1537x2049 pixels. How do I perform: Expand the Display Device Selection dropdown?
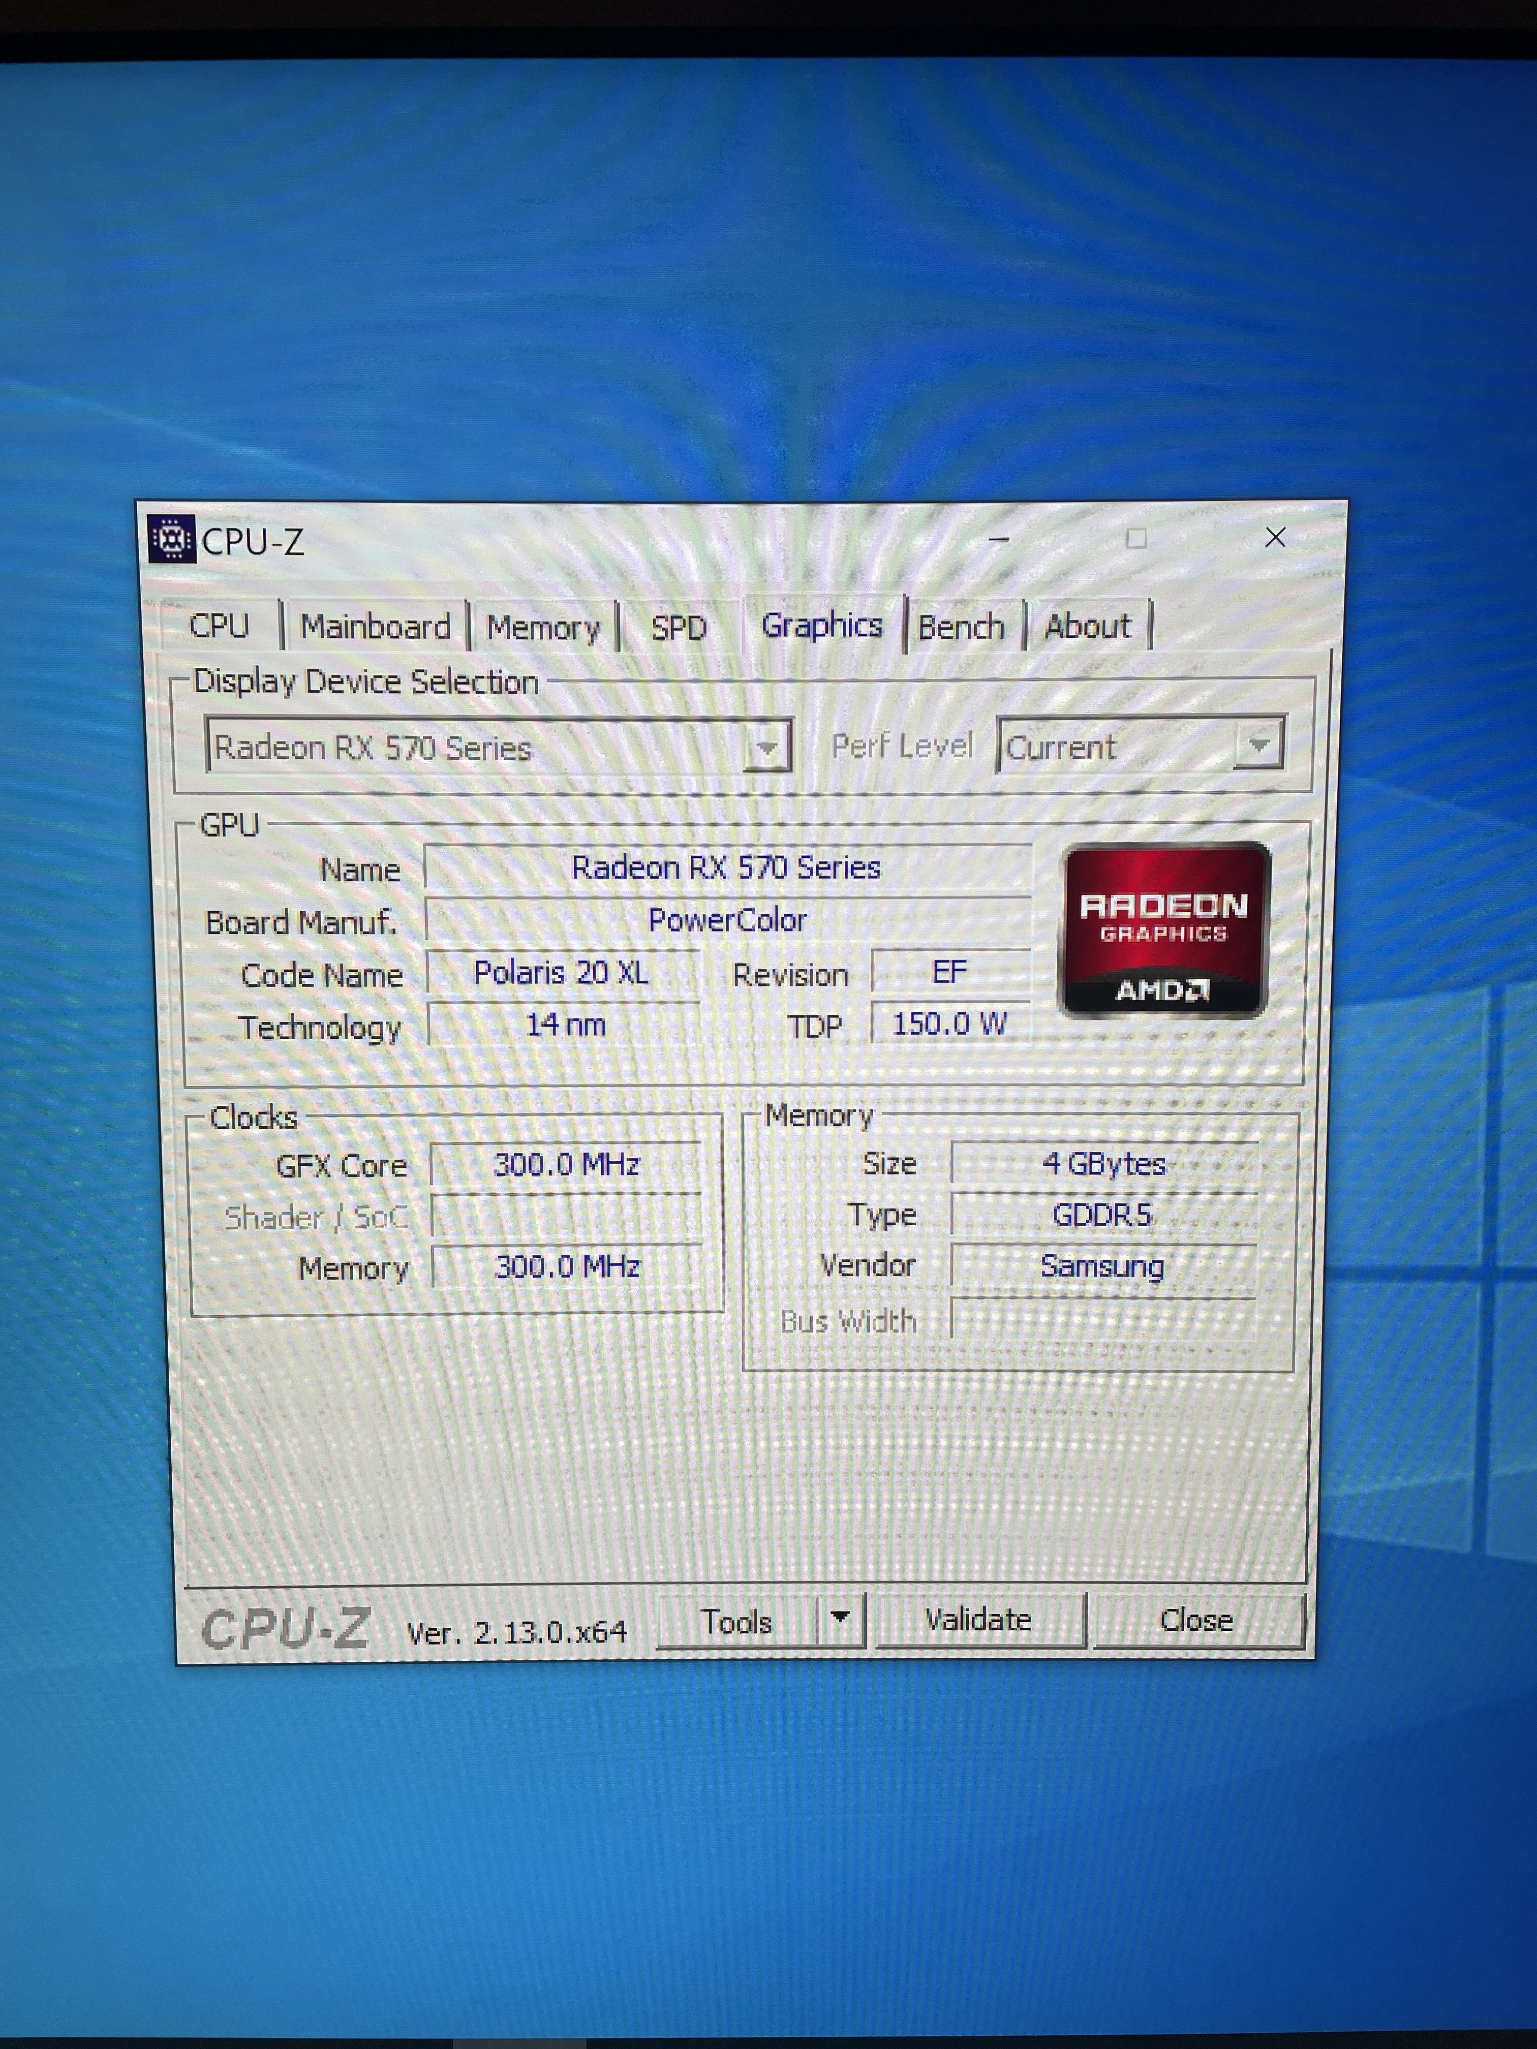pos(767,747)
